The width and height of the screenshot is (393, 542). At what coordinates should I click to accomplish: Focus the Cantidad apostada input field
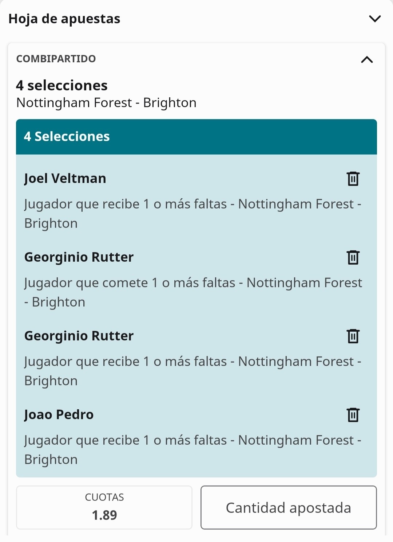point(289,507)
